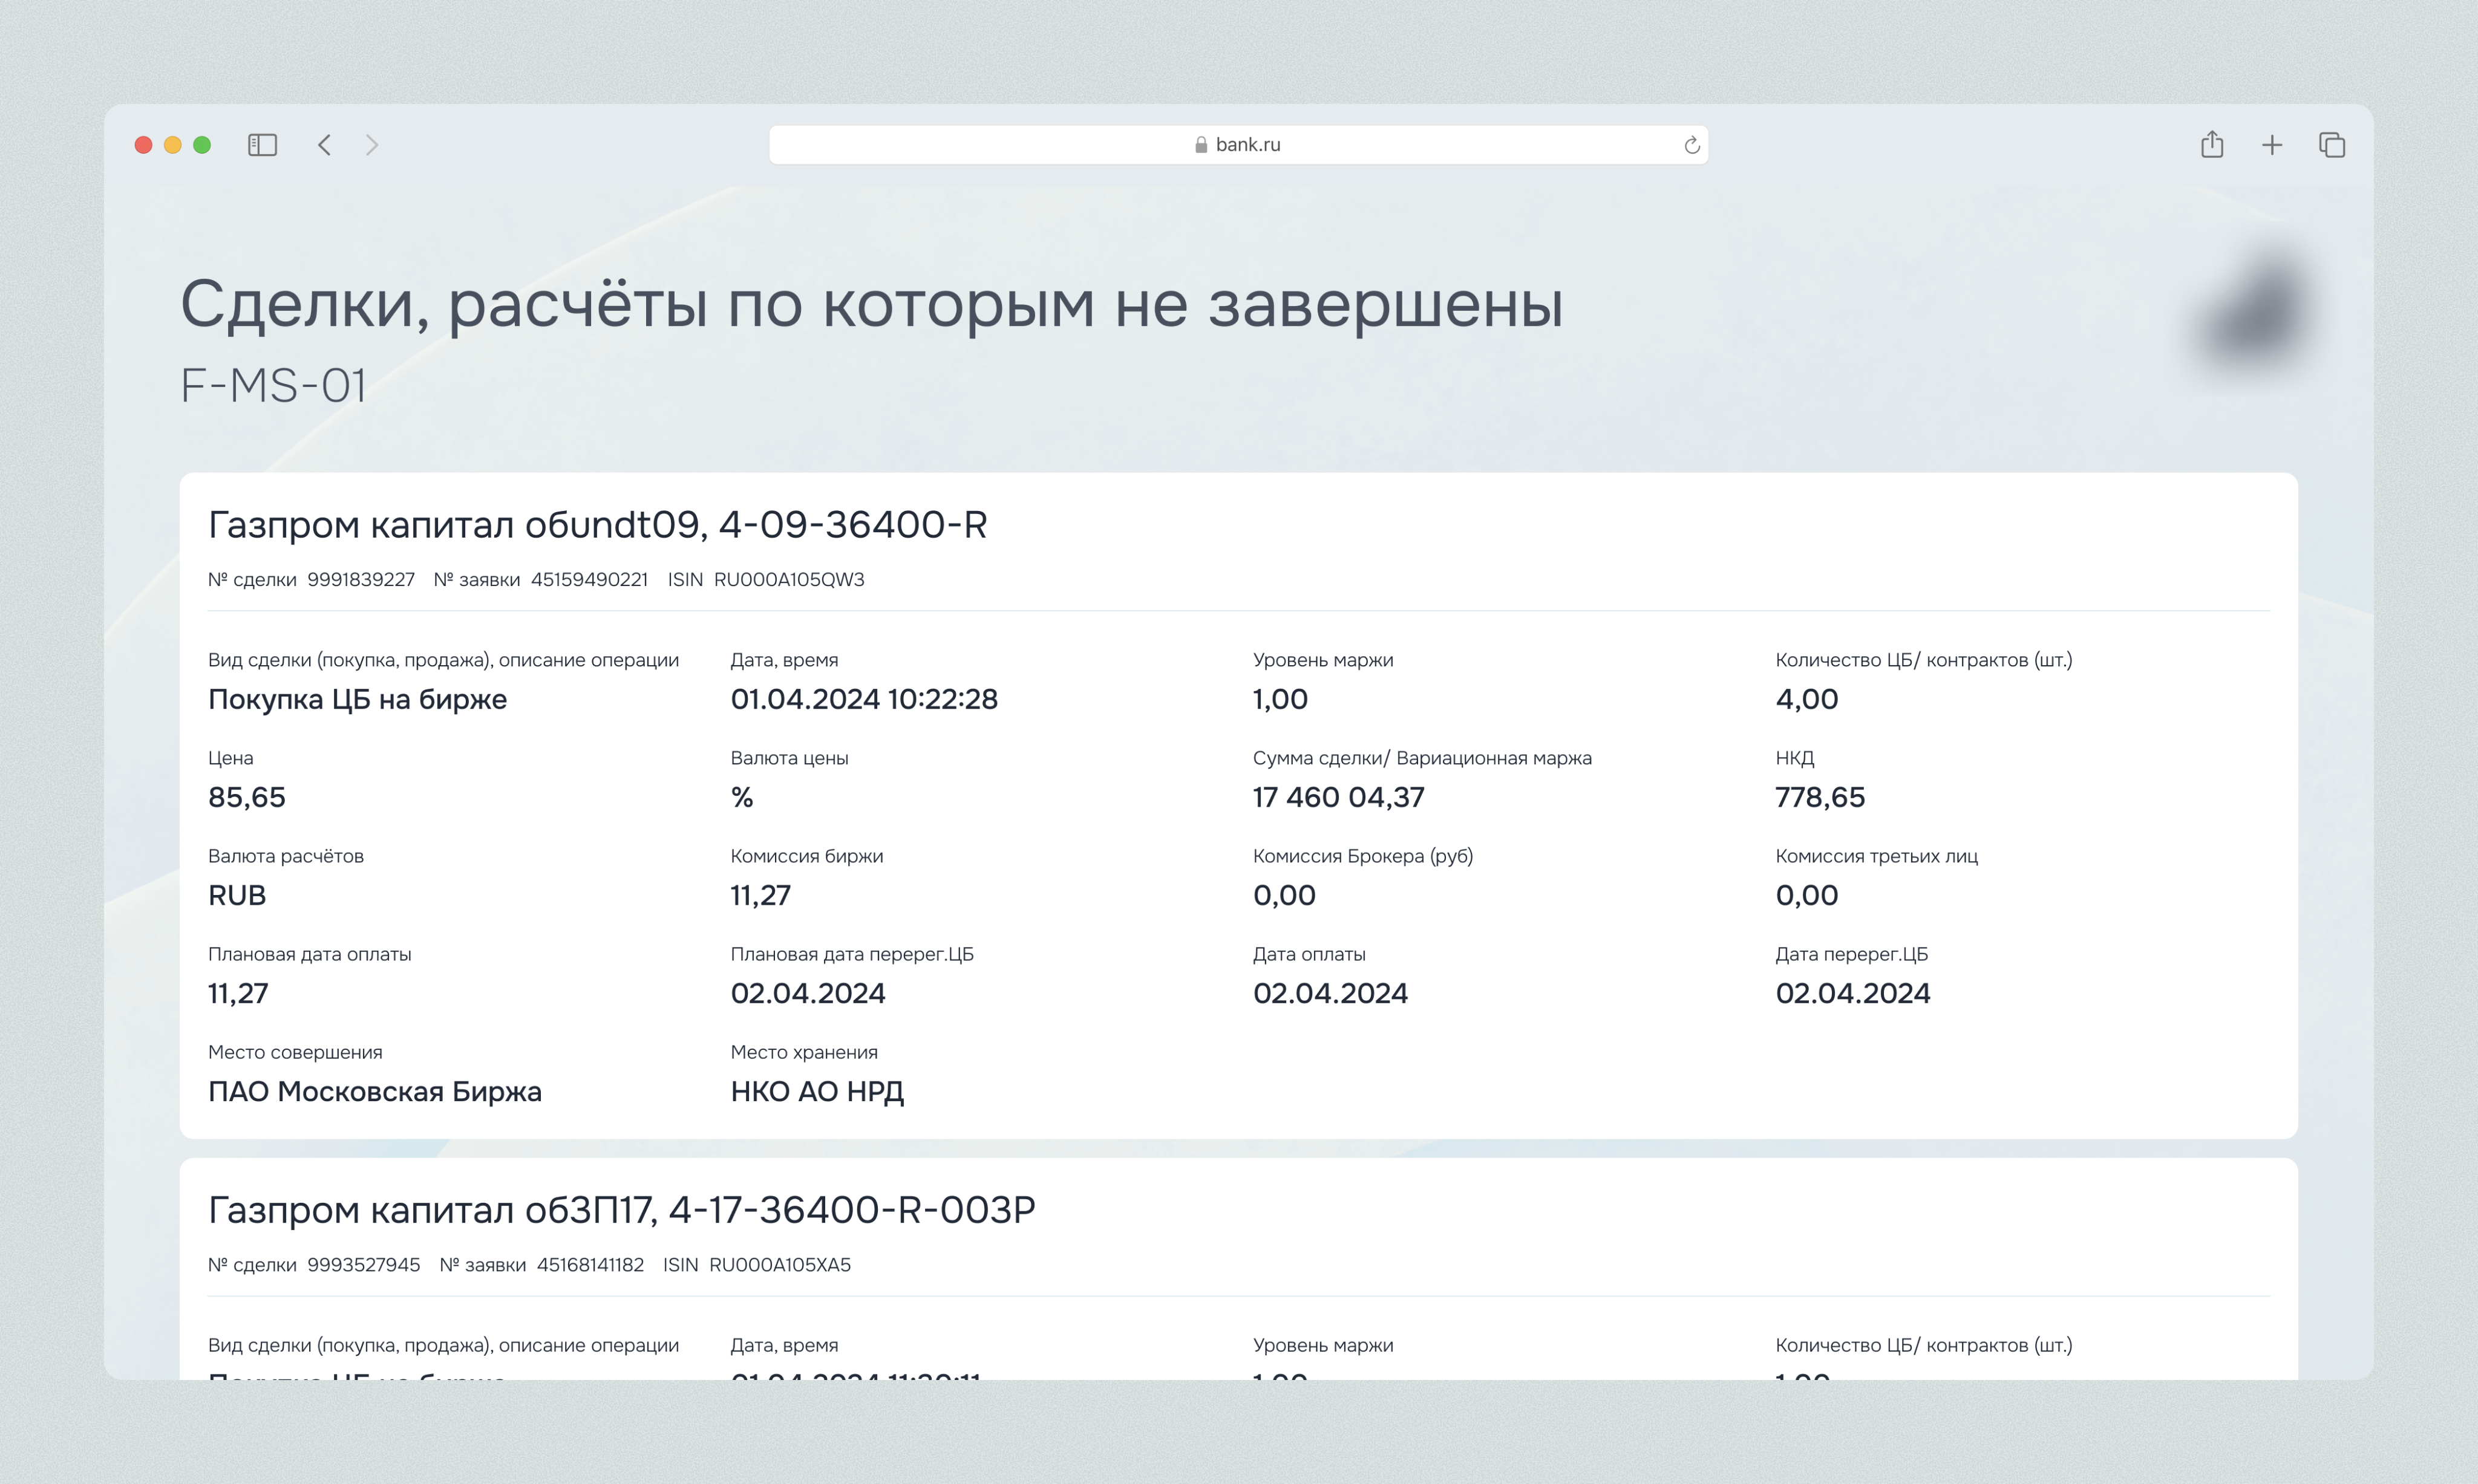
Task: Open the Газпром капитал обundt09 deal title
Action: pos(597,524)
